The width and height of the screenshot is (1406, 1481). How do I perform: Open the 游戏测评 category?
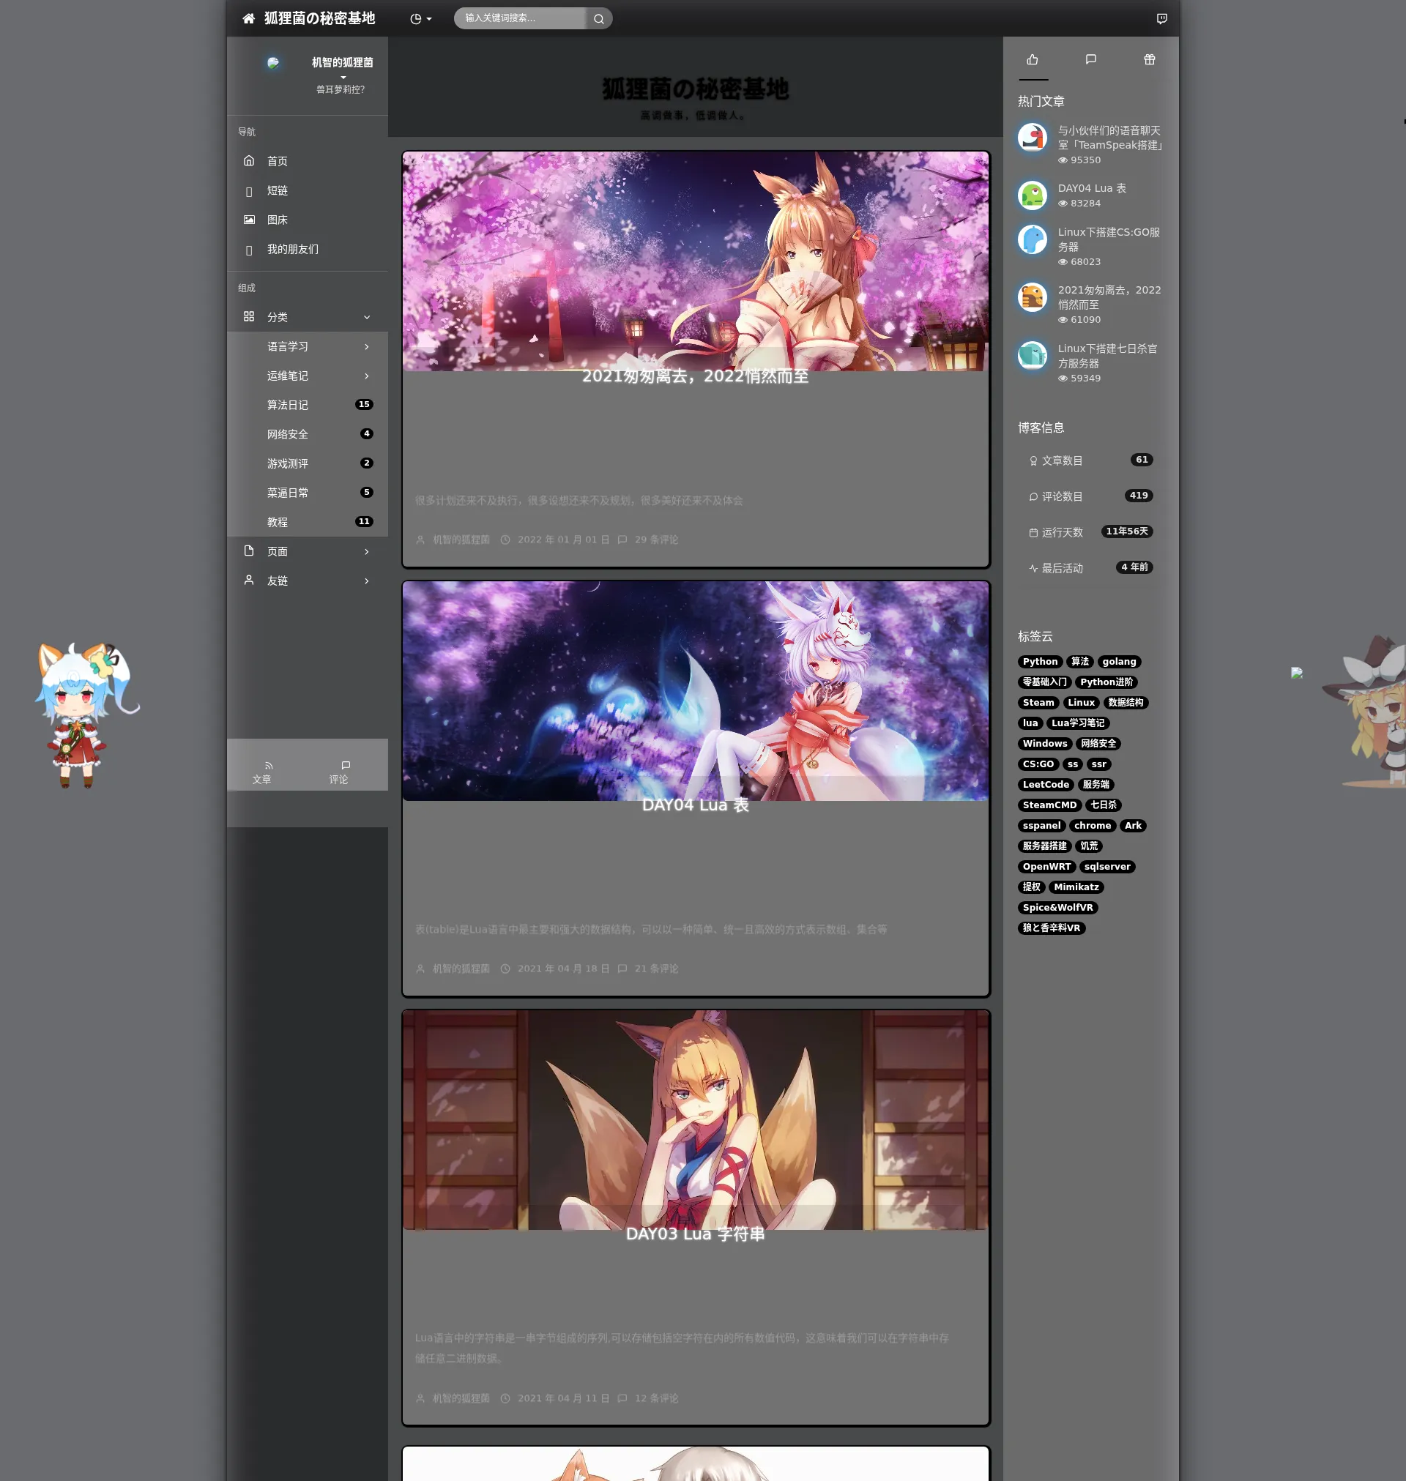point(308,463)
